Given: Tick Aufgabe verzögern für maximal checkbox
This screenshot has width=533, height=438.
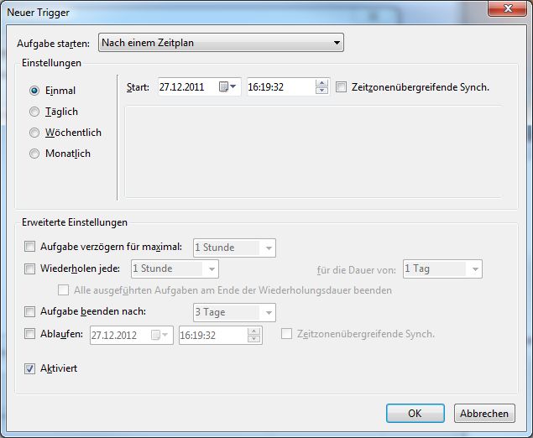Looking at the screenshot, I should 29,247.
